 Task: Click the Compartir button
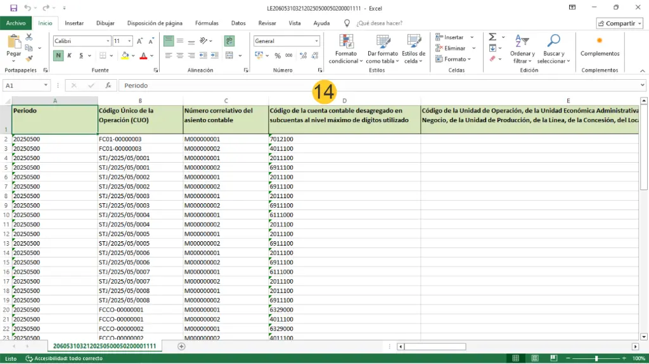pyautogui.click(x=619, y=23)
